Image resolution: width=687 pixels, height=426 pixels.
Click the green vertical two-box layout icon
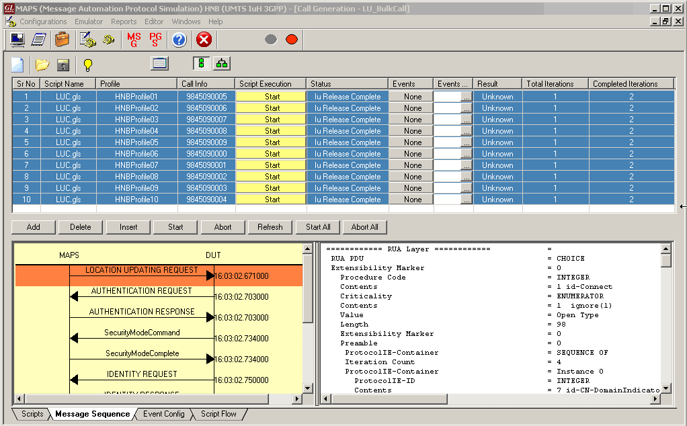click(202, 63)
